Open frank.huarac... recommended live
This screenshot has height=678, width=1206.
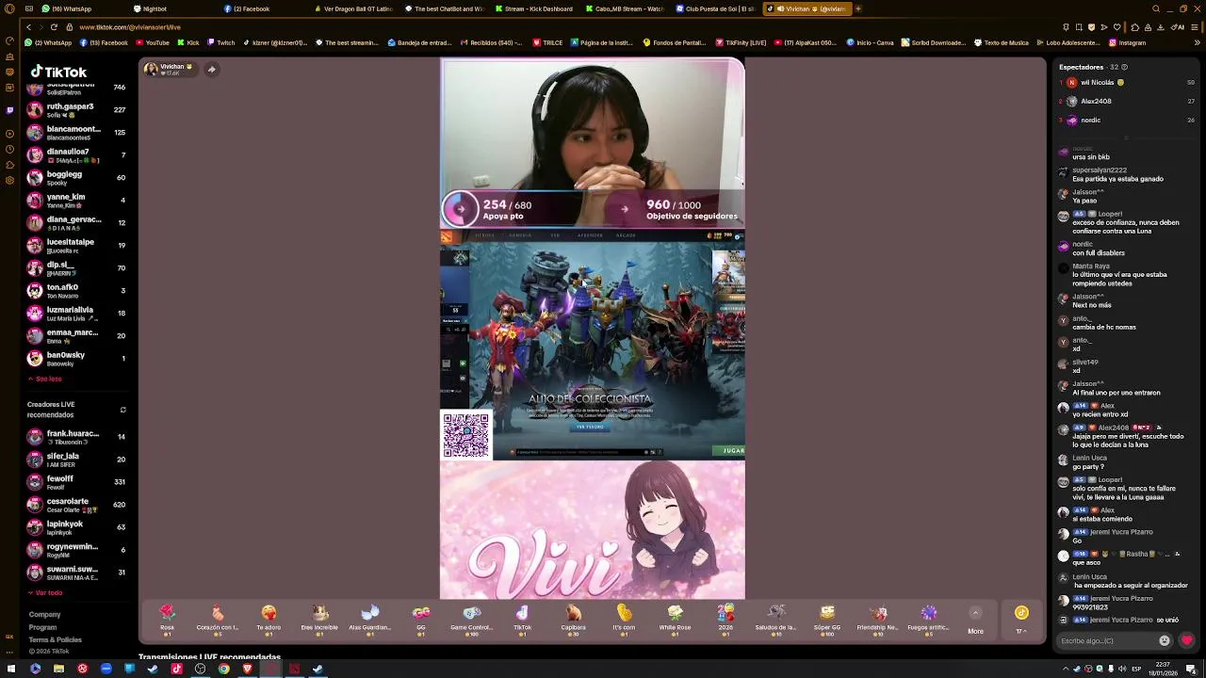click(75, 437)
